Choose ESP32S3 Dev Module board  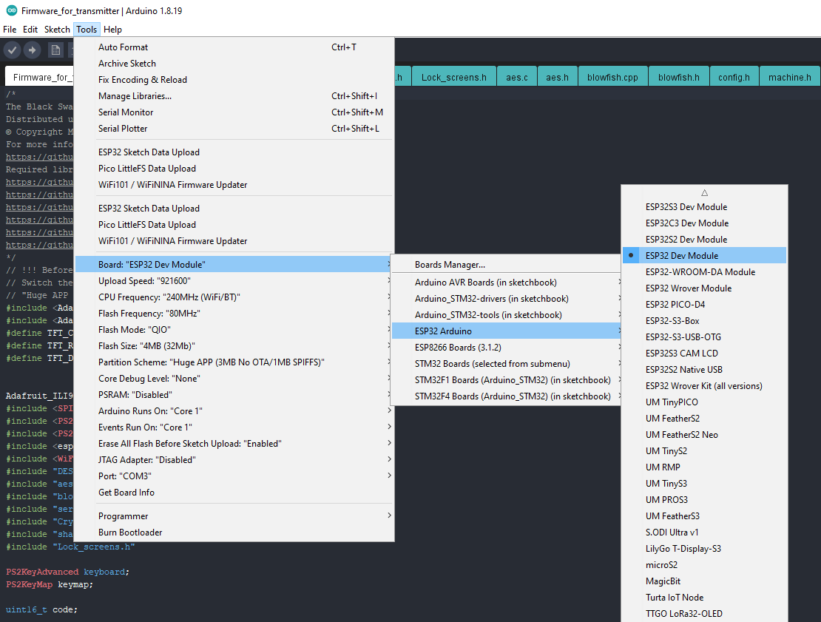click(x=704, y=207)
